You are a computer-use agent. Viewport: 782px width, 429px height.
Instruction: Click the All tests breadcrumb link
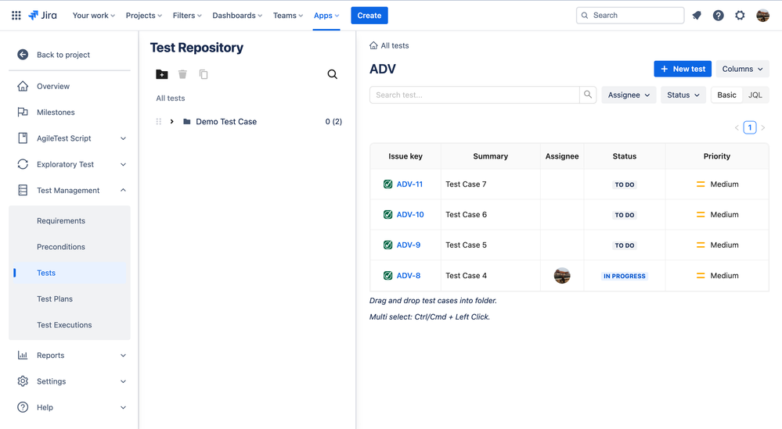tap(395, 45)
